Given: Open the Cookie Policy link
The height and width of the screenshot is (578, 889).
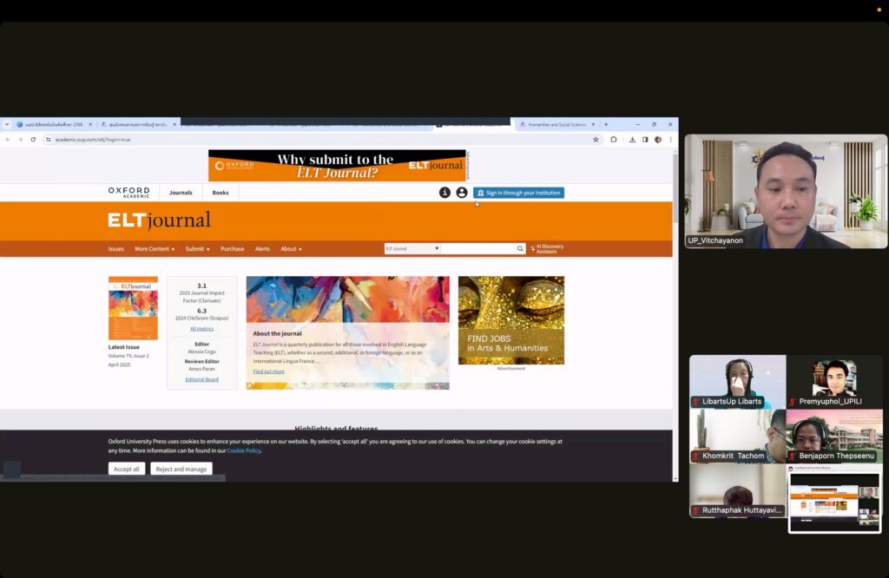Looking at the screenshot, I should coord(244,450).
